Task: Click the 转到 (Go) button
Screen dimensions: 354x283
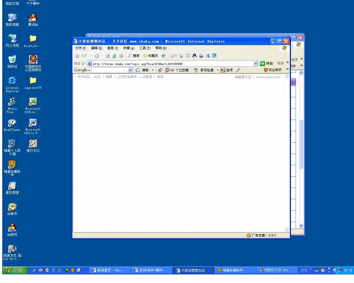Action: tap(267, 64)
